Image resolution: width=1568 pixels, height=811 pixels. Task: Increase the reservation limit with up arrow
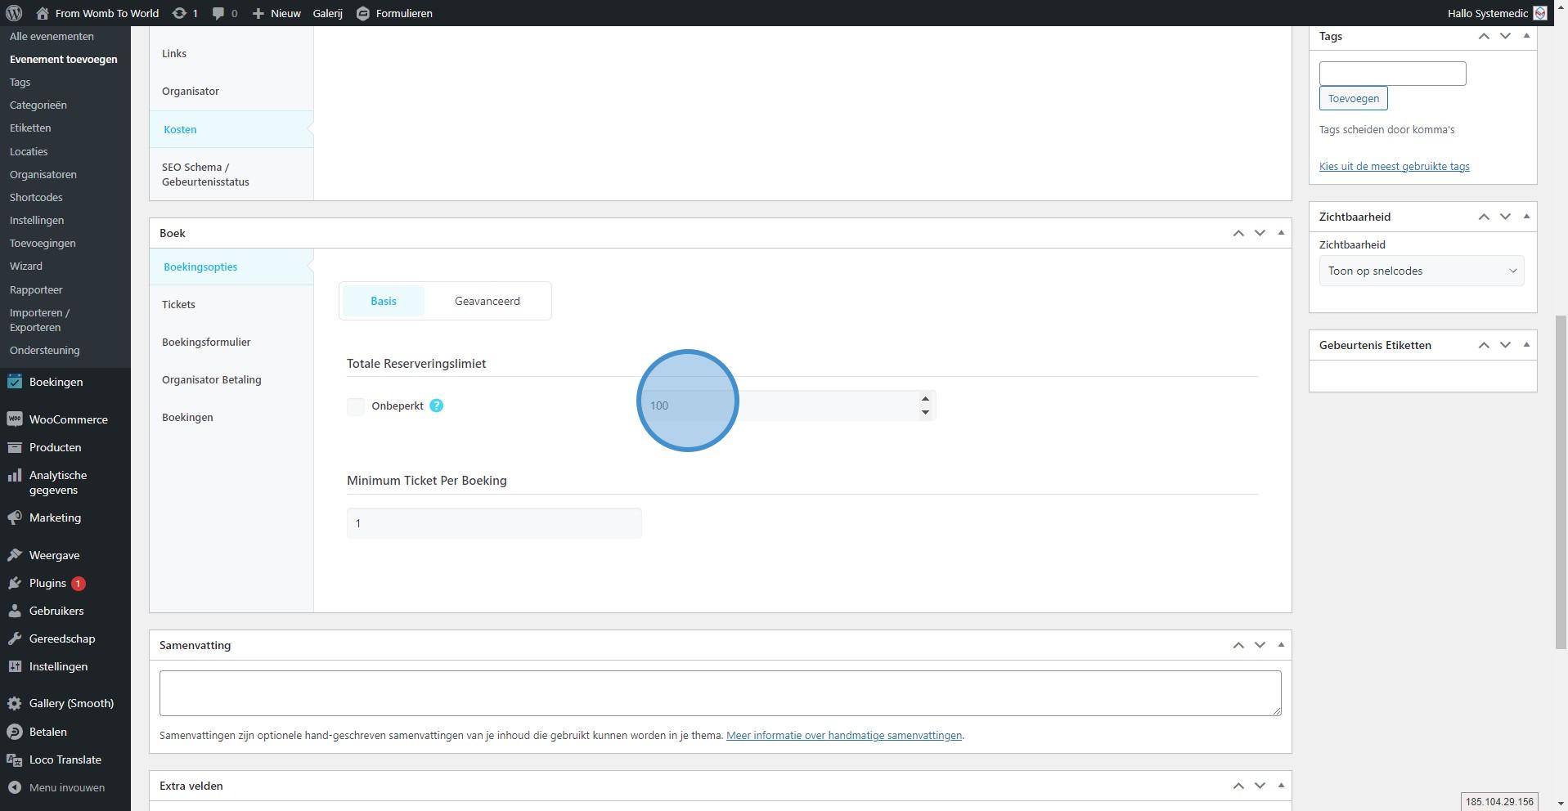pyautogui.click(x=925, y=399)
